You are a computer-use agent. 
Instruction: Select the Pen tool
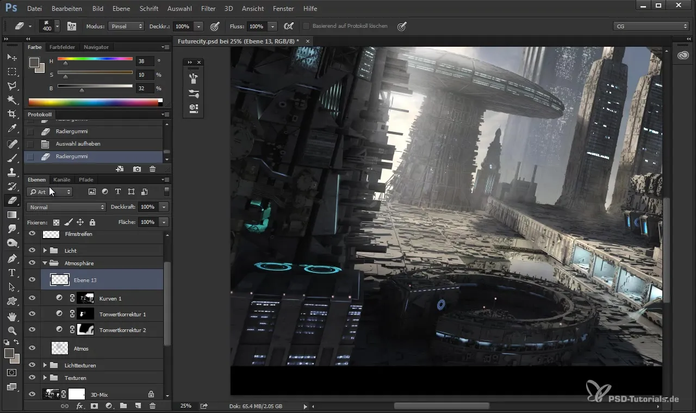pos(12,258)
